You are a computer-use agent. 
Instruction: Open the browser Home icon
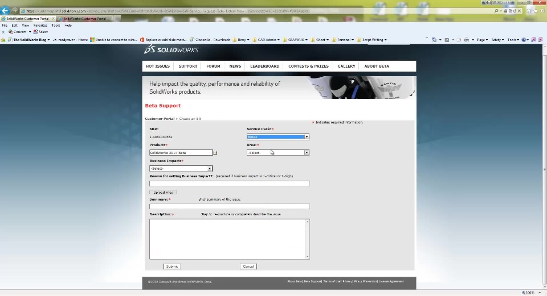click(x=529, y=11)
